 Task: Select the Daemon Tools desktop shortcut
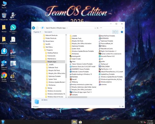coord(4,52)
